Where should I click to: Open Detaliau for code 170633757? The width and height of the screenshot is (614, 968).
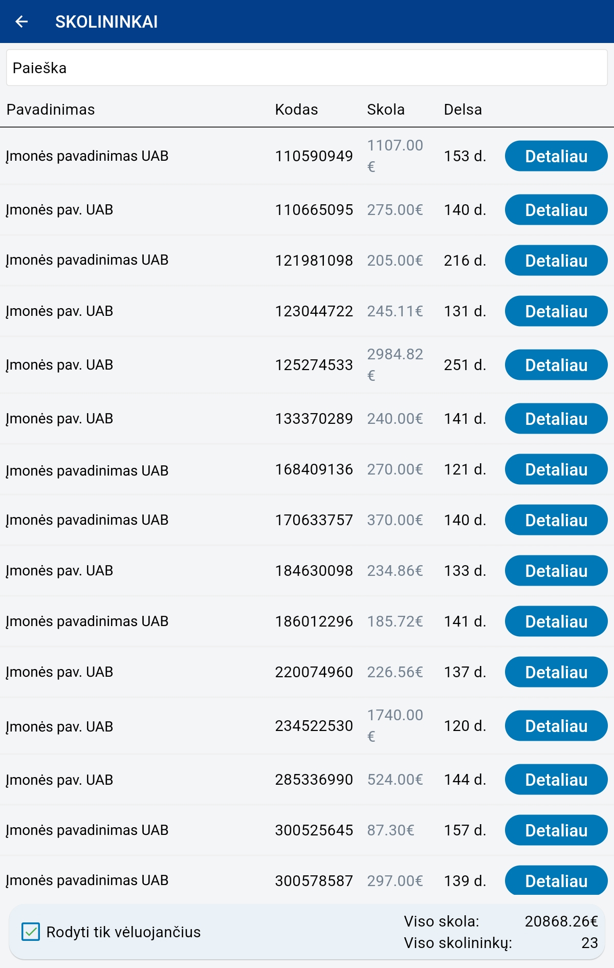(x=556, y=520)
